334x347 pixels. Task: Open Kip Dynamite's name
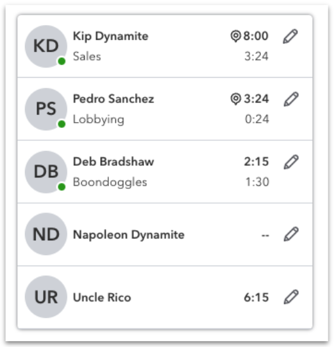point(110,36)
